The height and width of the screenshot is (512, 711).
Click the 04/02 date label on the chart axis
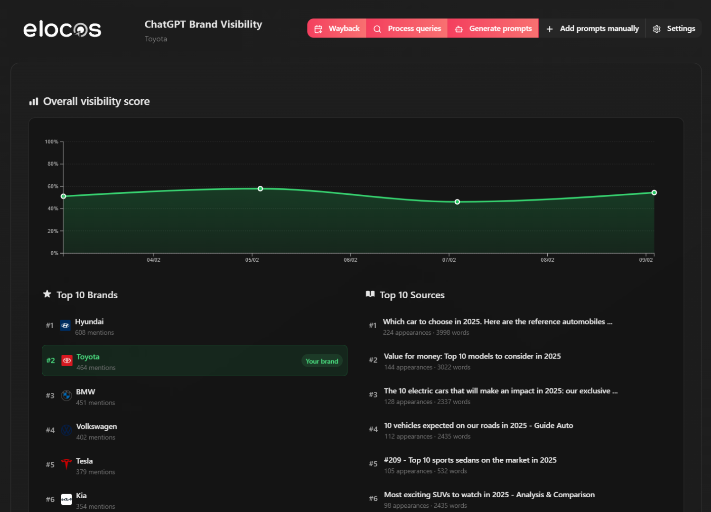coord(153,260)
